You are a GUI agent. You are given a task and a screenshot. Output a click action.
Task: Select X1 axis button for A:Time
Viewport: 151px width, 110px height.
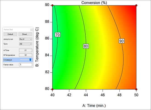pyautogui.click(x=26, y=50)
